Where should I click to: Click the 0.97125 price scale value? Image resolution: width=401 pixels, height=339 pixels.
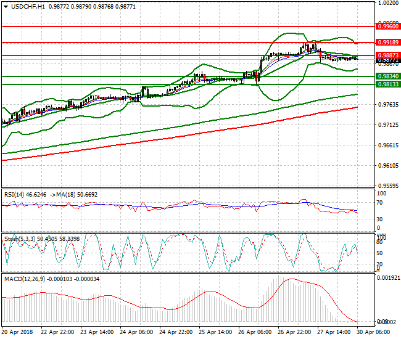[388, 125]
